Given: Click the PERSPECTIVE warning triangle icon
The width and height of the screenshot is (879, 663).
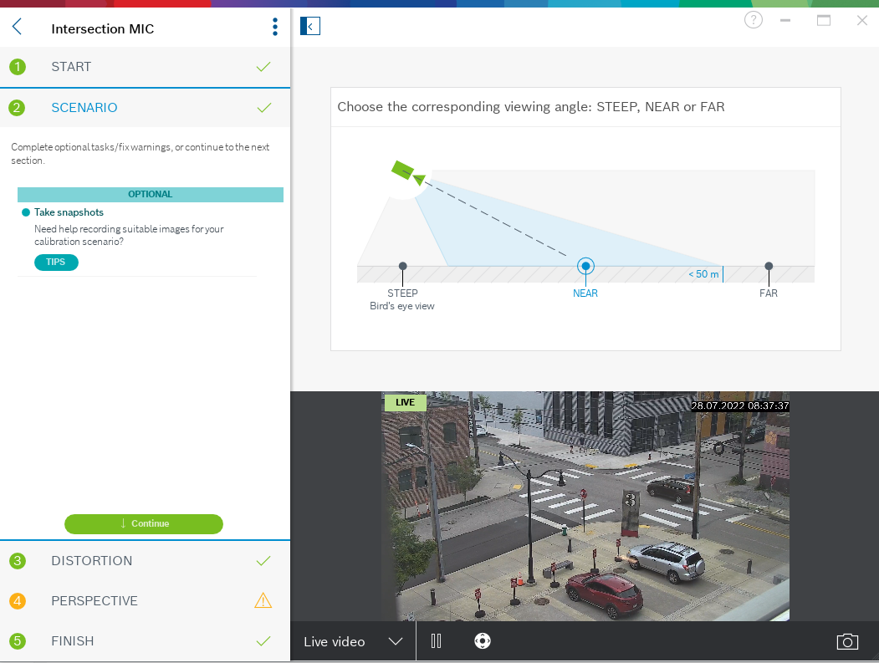Looking at the screenshot, I should (x=263, y=600).
